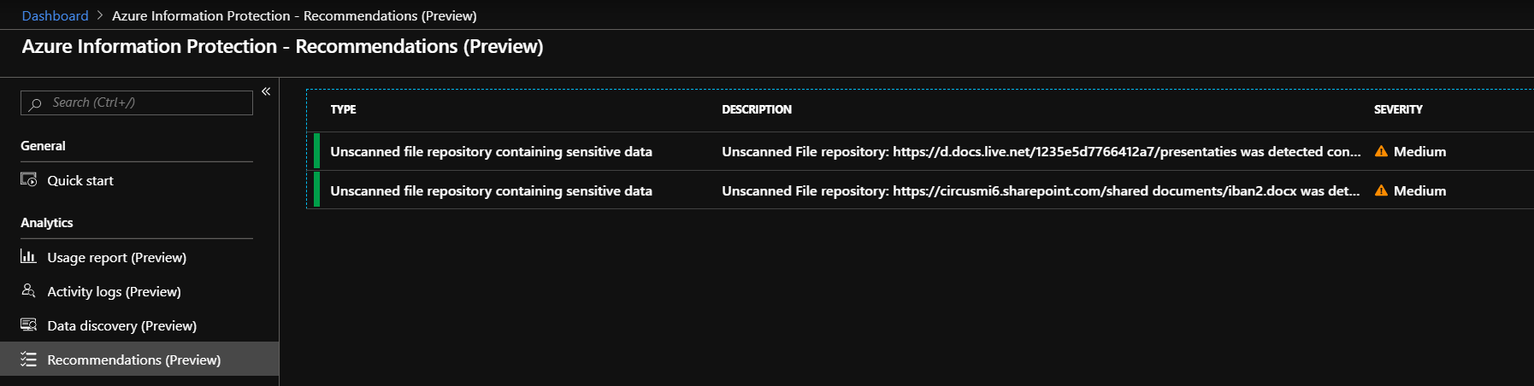The image size is (1534, 386).
Task: Go to Data discovery (Preview)
Action: click(x=121, y=325)
